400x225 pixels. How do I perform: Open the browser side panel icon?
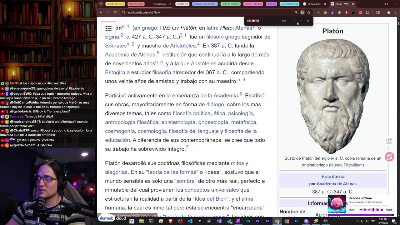click(378, 12)
